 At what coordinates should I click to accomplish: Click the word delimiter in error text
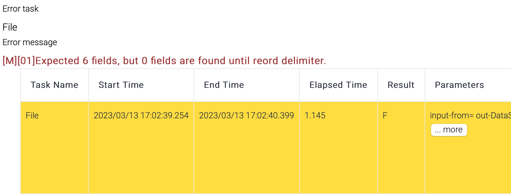(x=303, y=61)
